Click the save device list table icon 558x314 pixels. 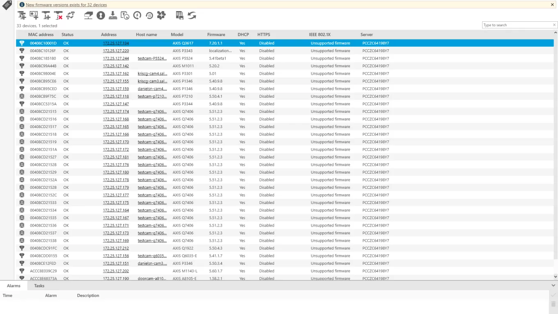coord(179,16)
